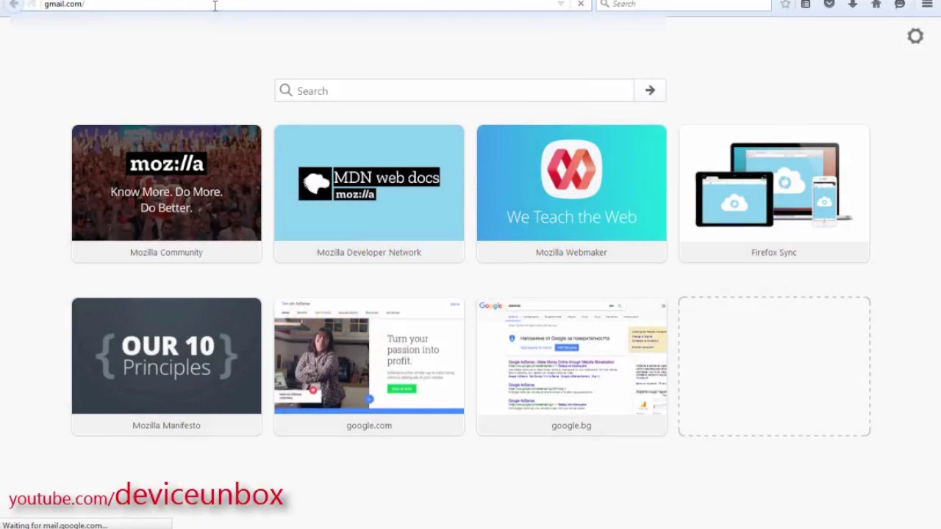The image size is (941, 529).
Task: Click the 'Waiting for mail.google.com' status text
Action: tap(54, 525)
